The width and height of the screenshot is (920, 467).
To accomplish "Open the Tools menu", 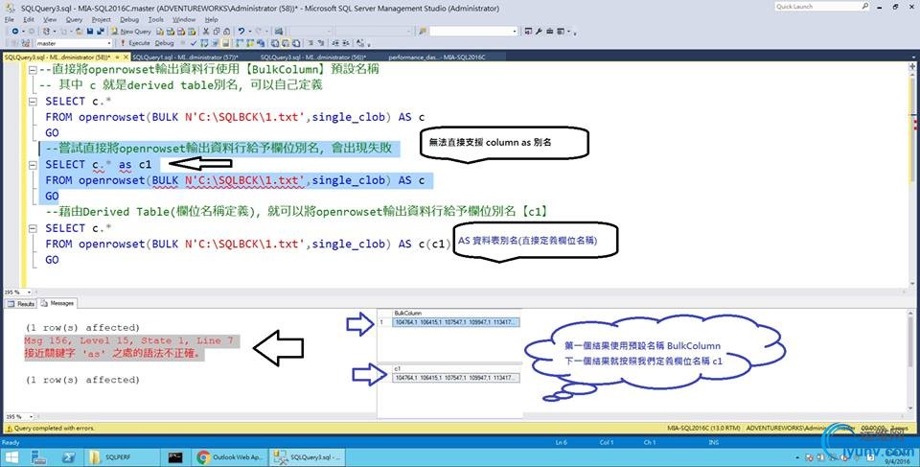I will (156, 19).
